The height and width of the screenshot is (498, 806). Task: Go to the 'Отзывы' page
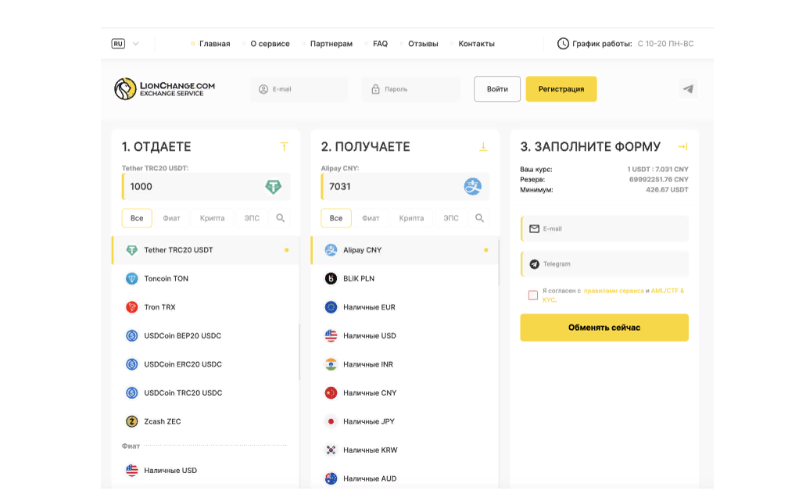[x=423, y=44]
